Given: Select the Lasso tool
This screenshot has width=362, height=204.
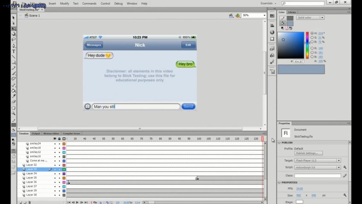Looking at the screenshot, I should pyautogui.click(x=14, y=40).
